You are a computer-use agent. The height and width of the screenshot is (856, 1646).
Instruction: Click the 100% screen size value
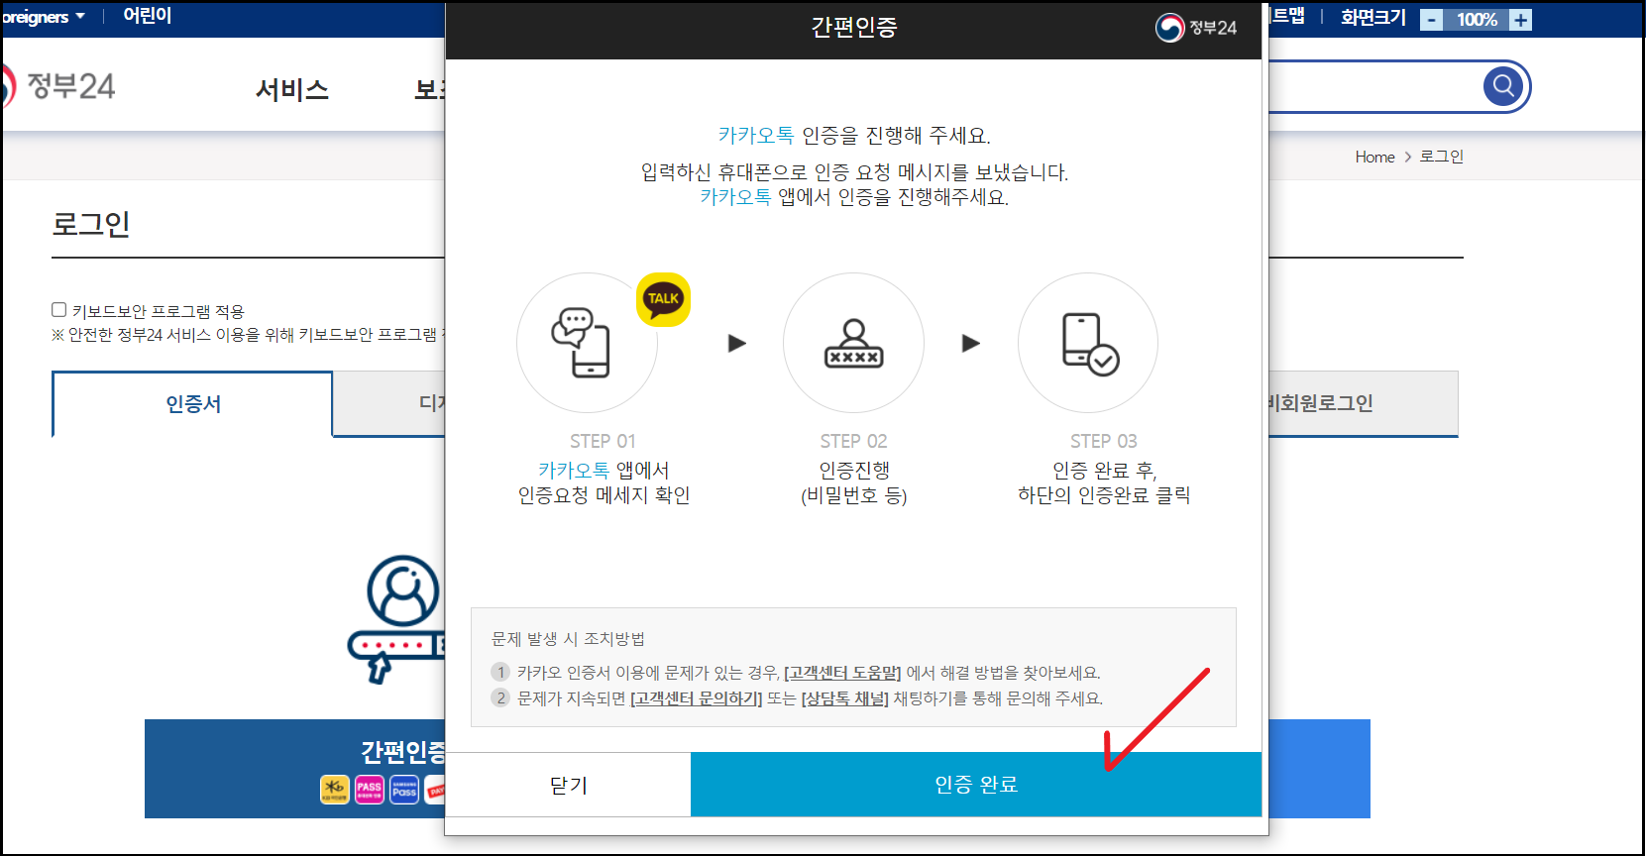click(x=1476, y=20)
